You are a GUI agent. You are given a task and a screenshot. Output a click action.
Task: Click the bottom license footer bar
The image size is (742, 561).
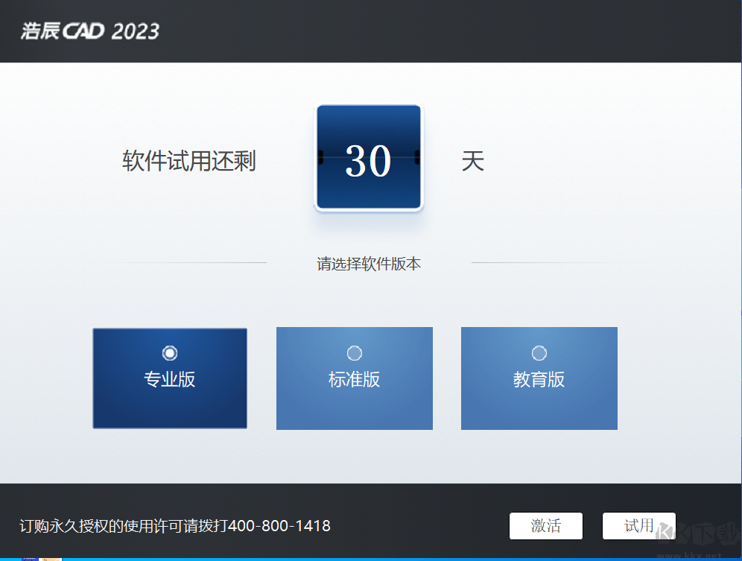click(372, 526)
